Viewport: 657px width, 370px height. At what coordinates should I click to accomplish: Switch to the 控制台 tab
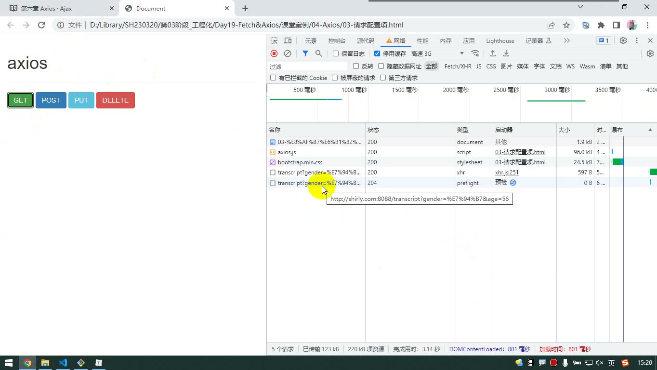[337, 41]
